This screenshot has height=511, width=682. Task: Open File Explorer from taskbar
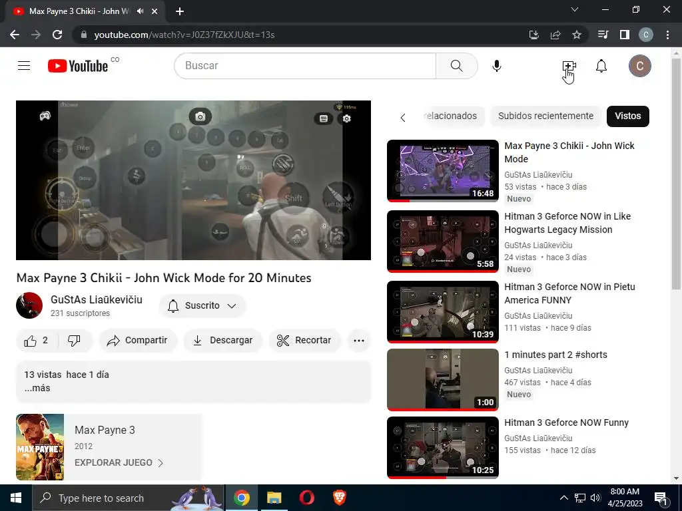click(x=274, y=498)
